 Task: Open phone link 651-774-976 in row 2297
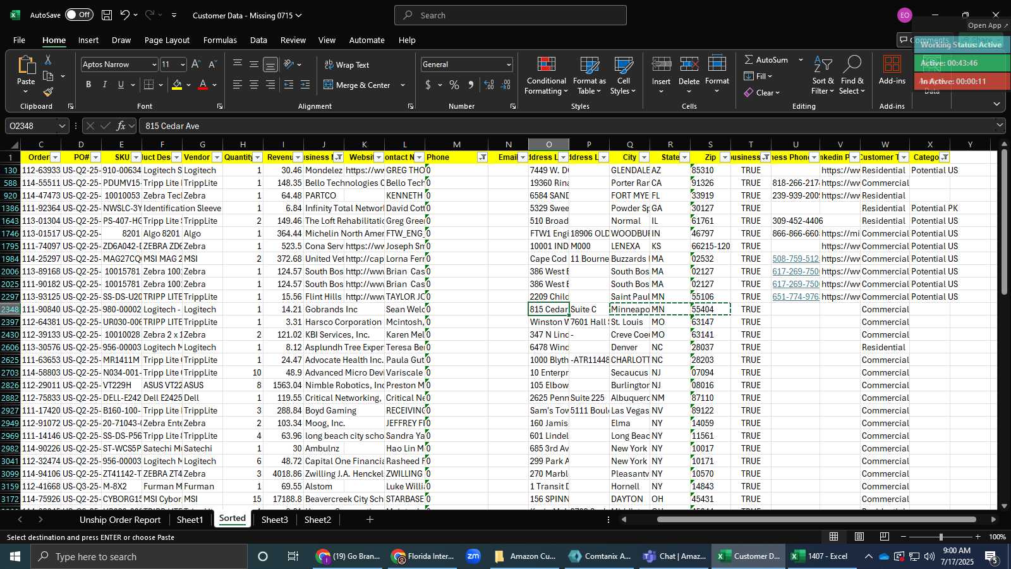click(x=796, y=297)
